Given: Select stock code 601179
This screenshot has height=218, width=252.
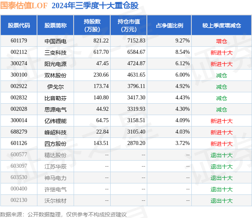Looking at the screenshot, I should point(19,40).
